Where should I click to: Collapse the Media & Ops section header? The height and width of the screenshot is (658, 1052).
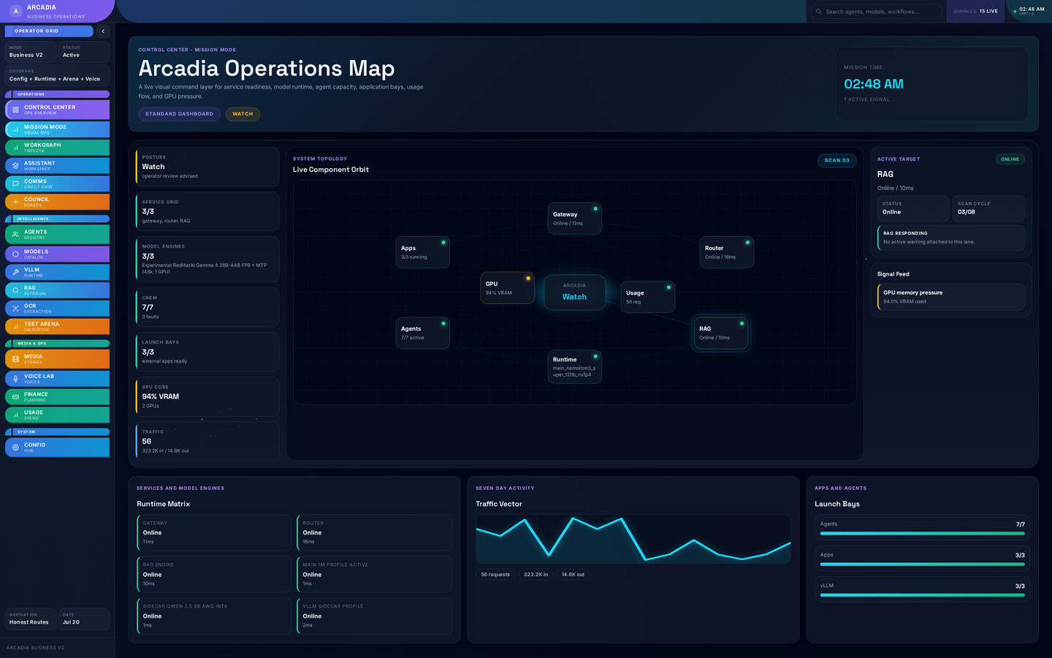57,343
